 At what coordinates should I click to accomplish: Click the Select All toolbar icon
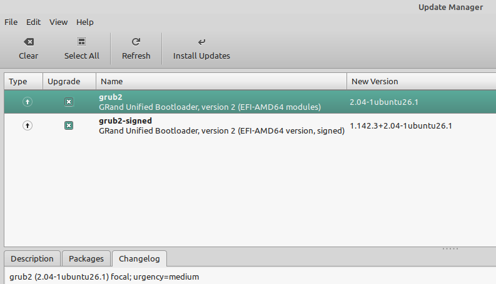[81, 42]
